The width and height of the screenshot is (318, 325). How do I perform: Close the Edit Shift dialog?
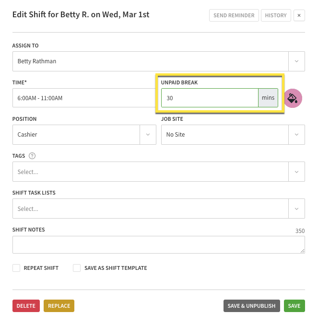click(x=299, y=15)
